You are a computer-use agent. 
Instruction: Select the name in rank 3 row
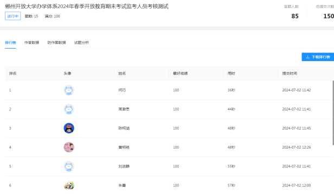coord(124,128)
